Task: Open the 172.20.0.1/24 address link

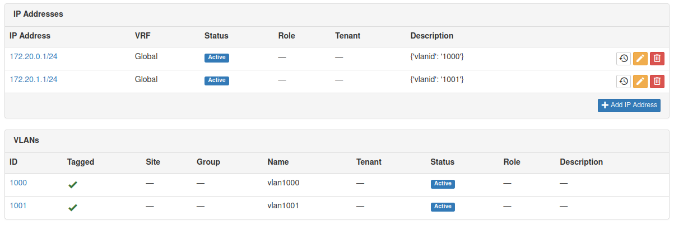Action: (x=34, y=56)
